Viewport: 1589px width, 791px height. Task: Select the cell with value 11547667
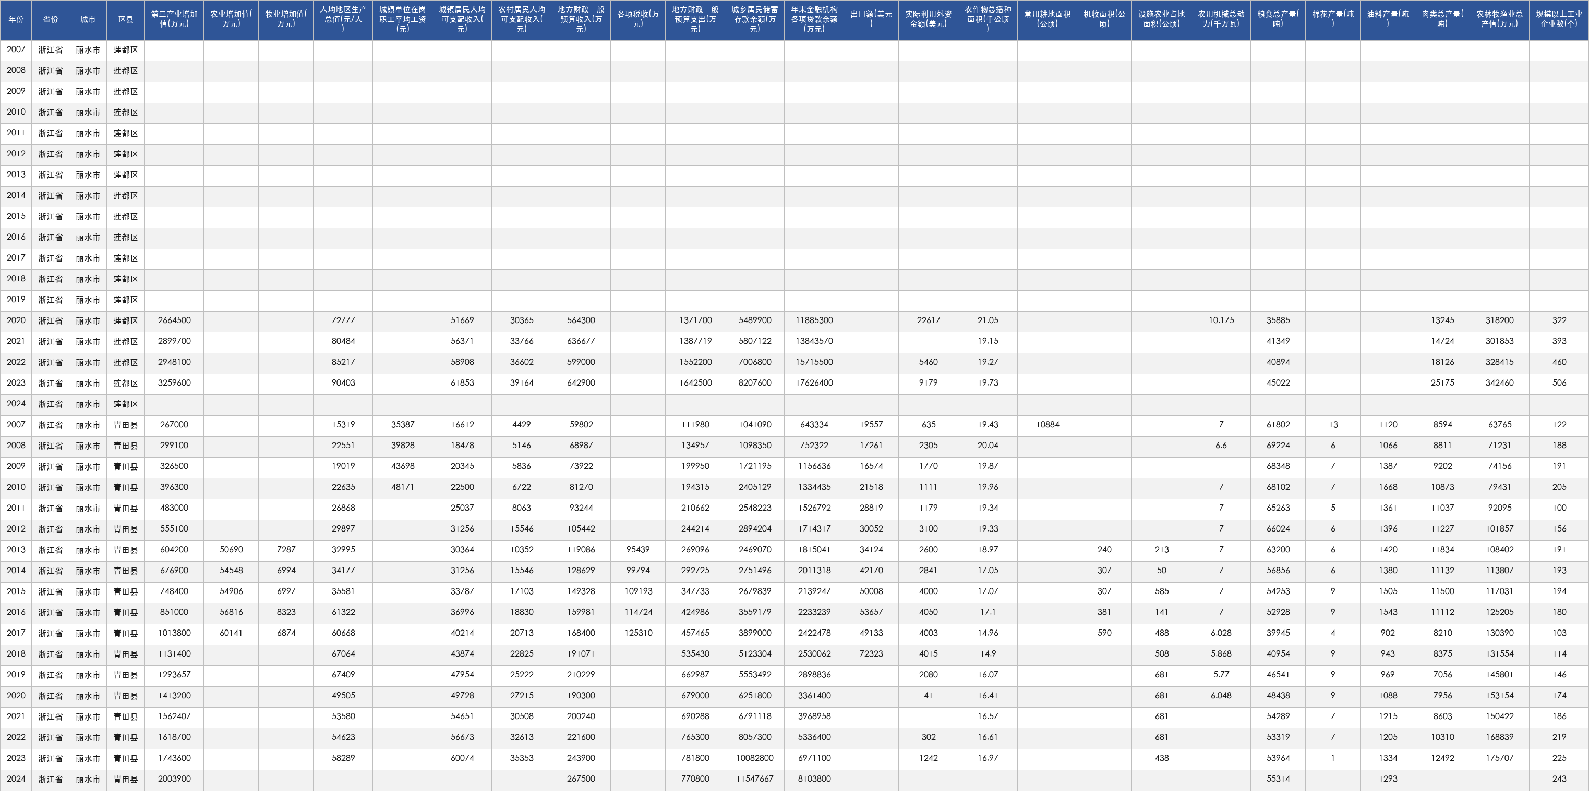[754, 780]
